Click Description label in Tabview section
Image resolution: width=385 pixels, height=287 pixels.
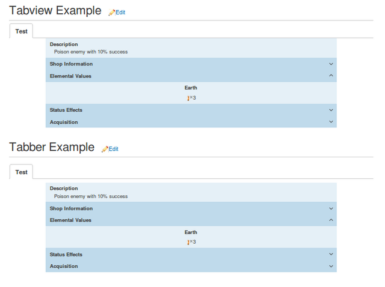tap(64, 44)
